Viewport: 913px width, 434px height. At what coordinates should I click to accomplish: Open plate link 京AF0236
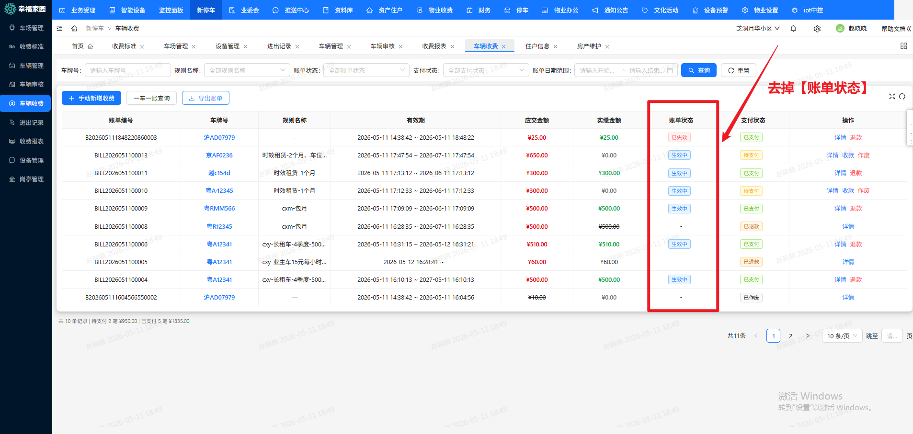pos(219,156)
